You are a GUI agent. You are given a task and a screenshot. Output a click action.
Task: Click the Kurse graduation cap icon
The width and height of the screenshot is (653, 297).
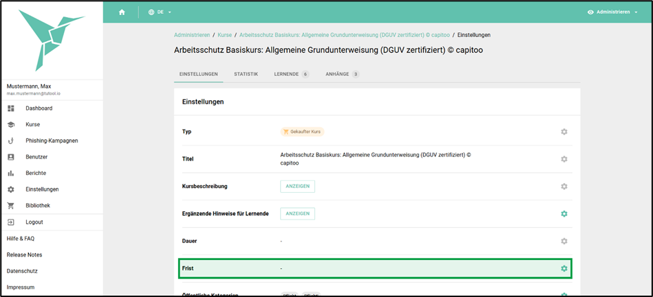coord(11,125)
